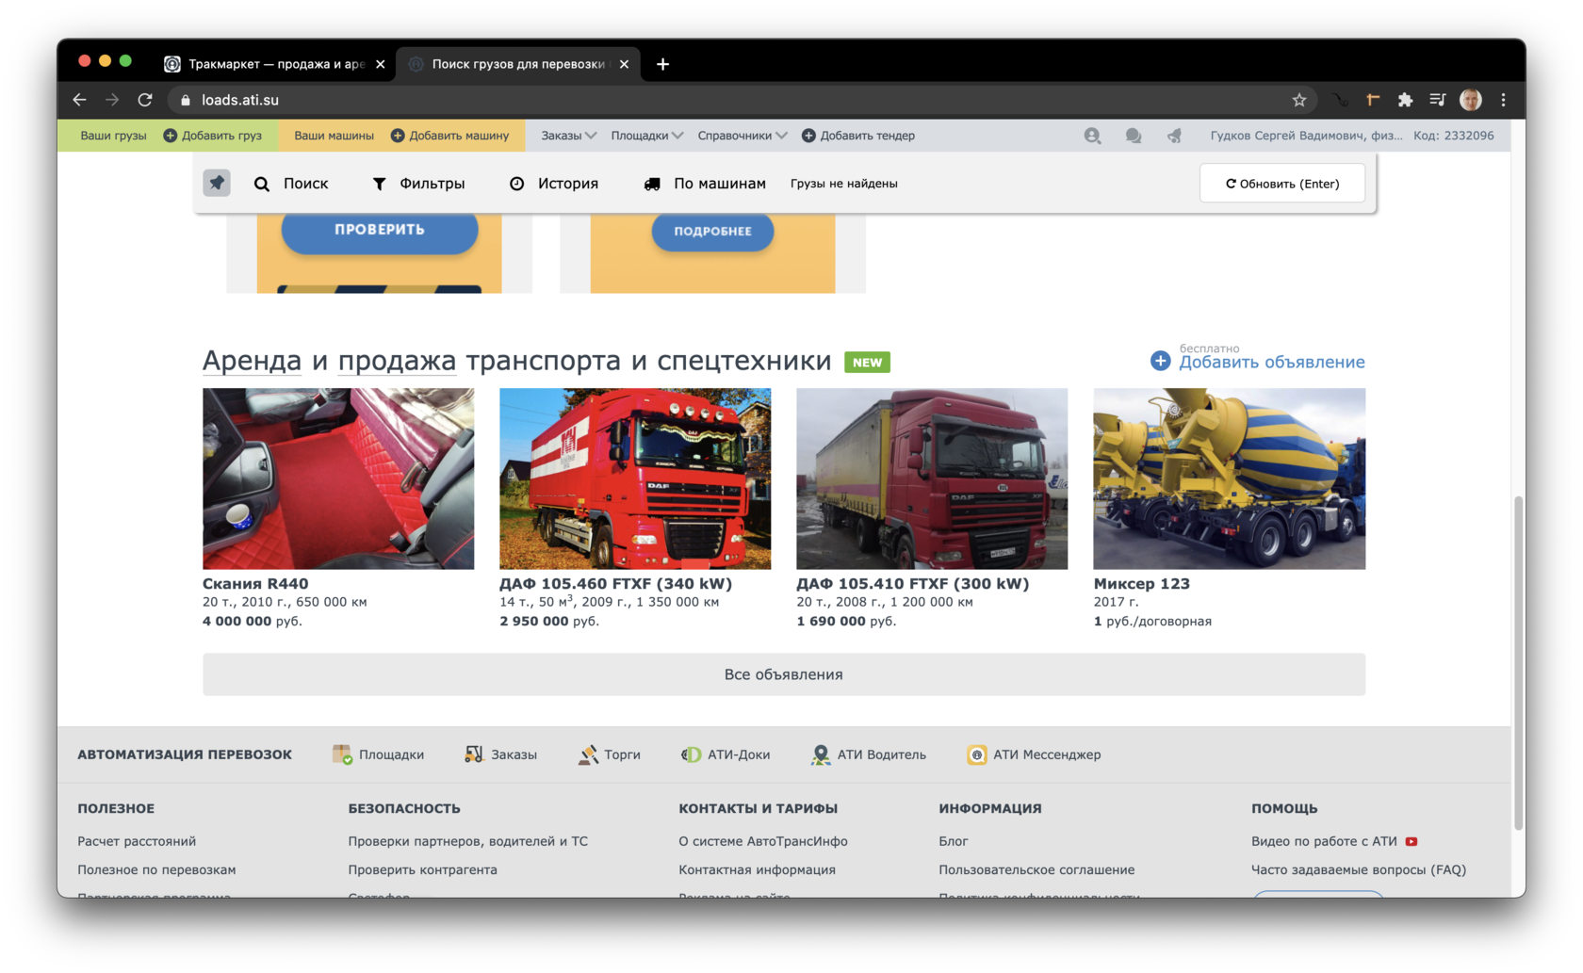This screenshot has height=973, width=1583.
Task: Open О системе АвтоТрансИнфо link
Action: click(x=763, y=841)
